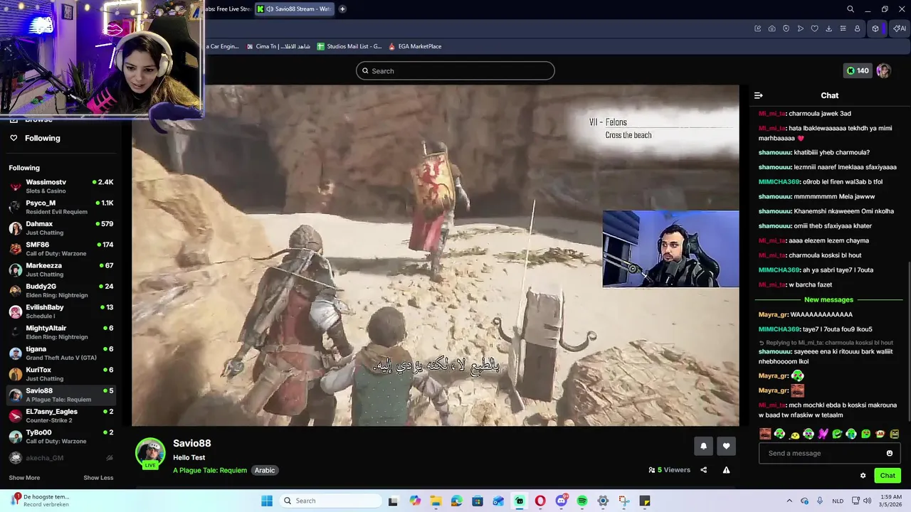Open EL7asny_Eagles Counter-Strike channel

tap(60, 415)
